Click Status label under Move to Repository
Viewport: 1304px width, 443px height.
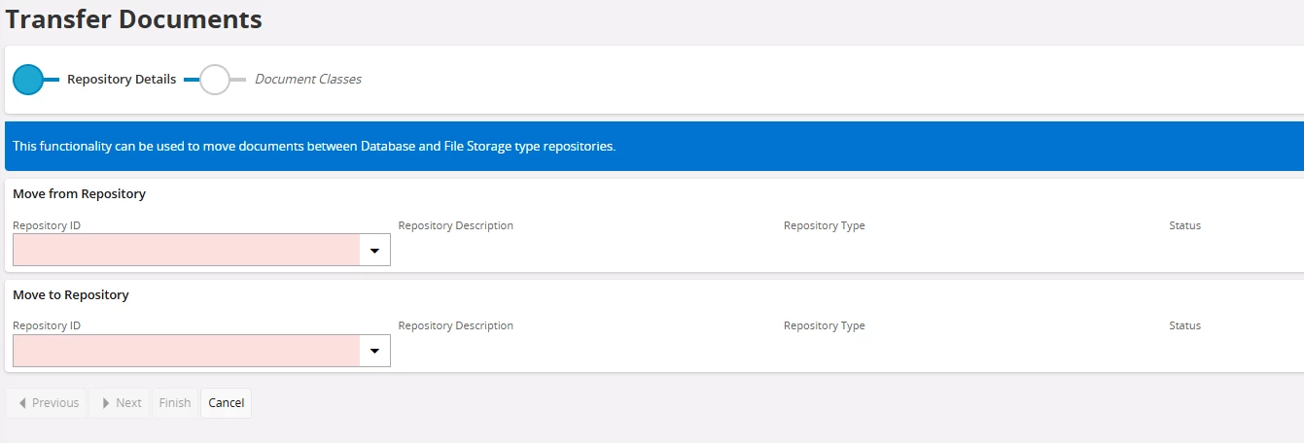[x=1184, y=326]
